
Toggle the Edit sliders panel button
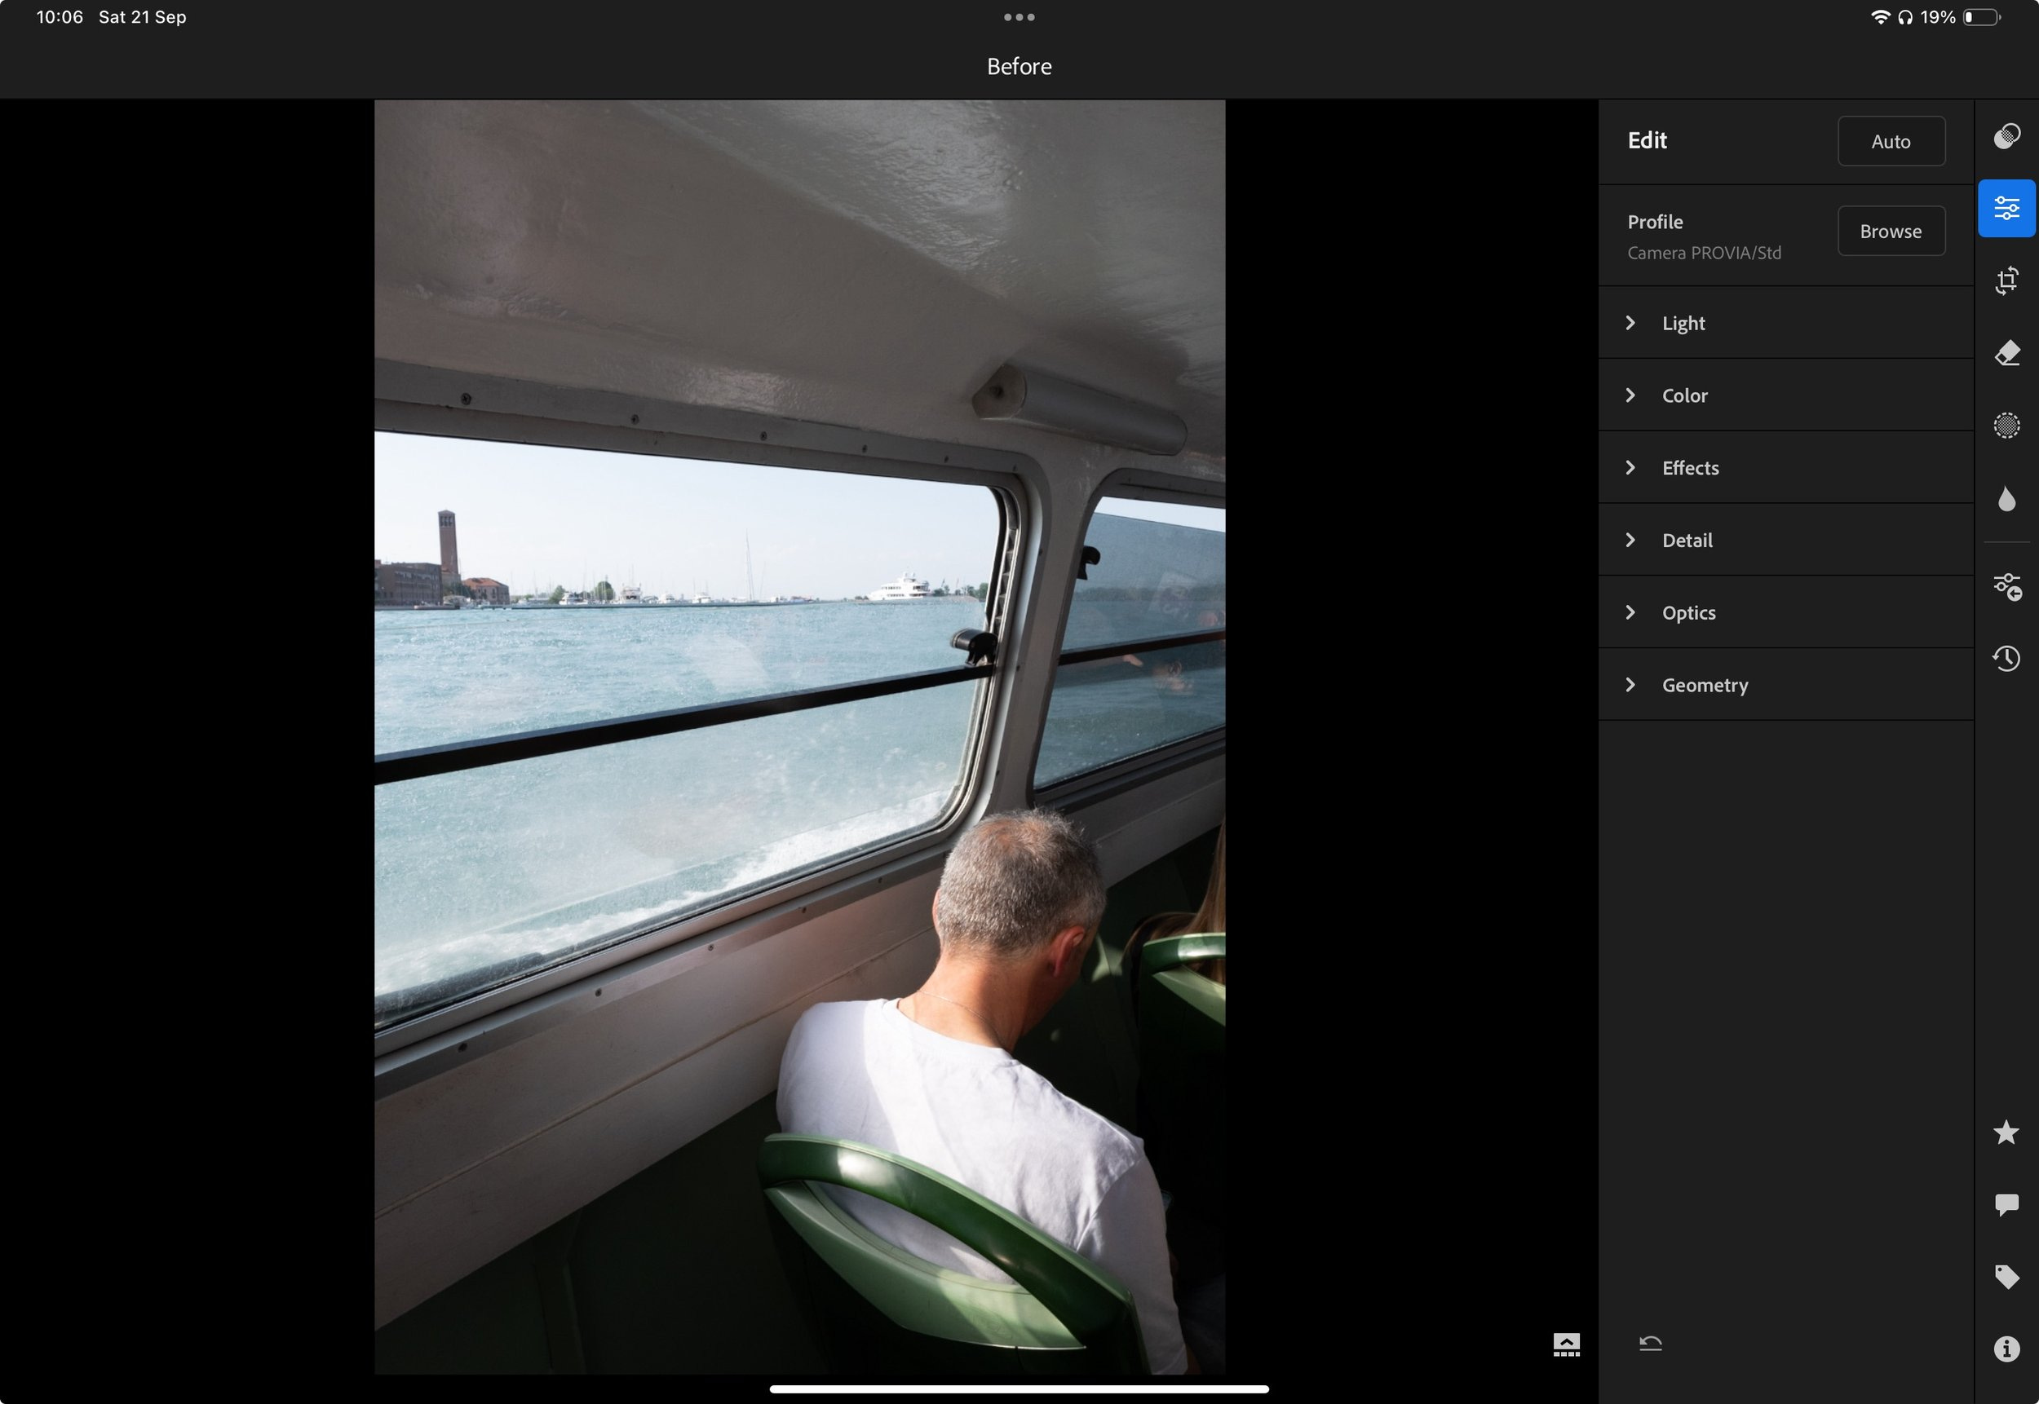(x=2006, y=209)
